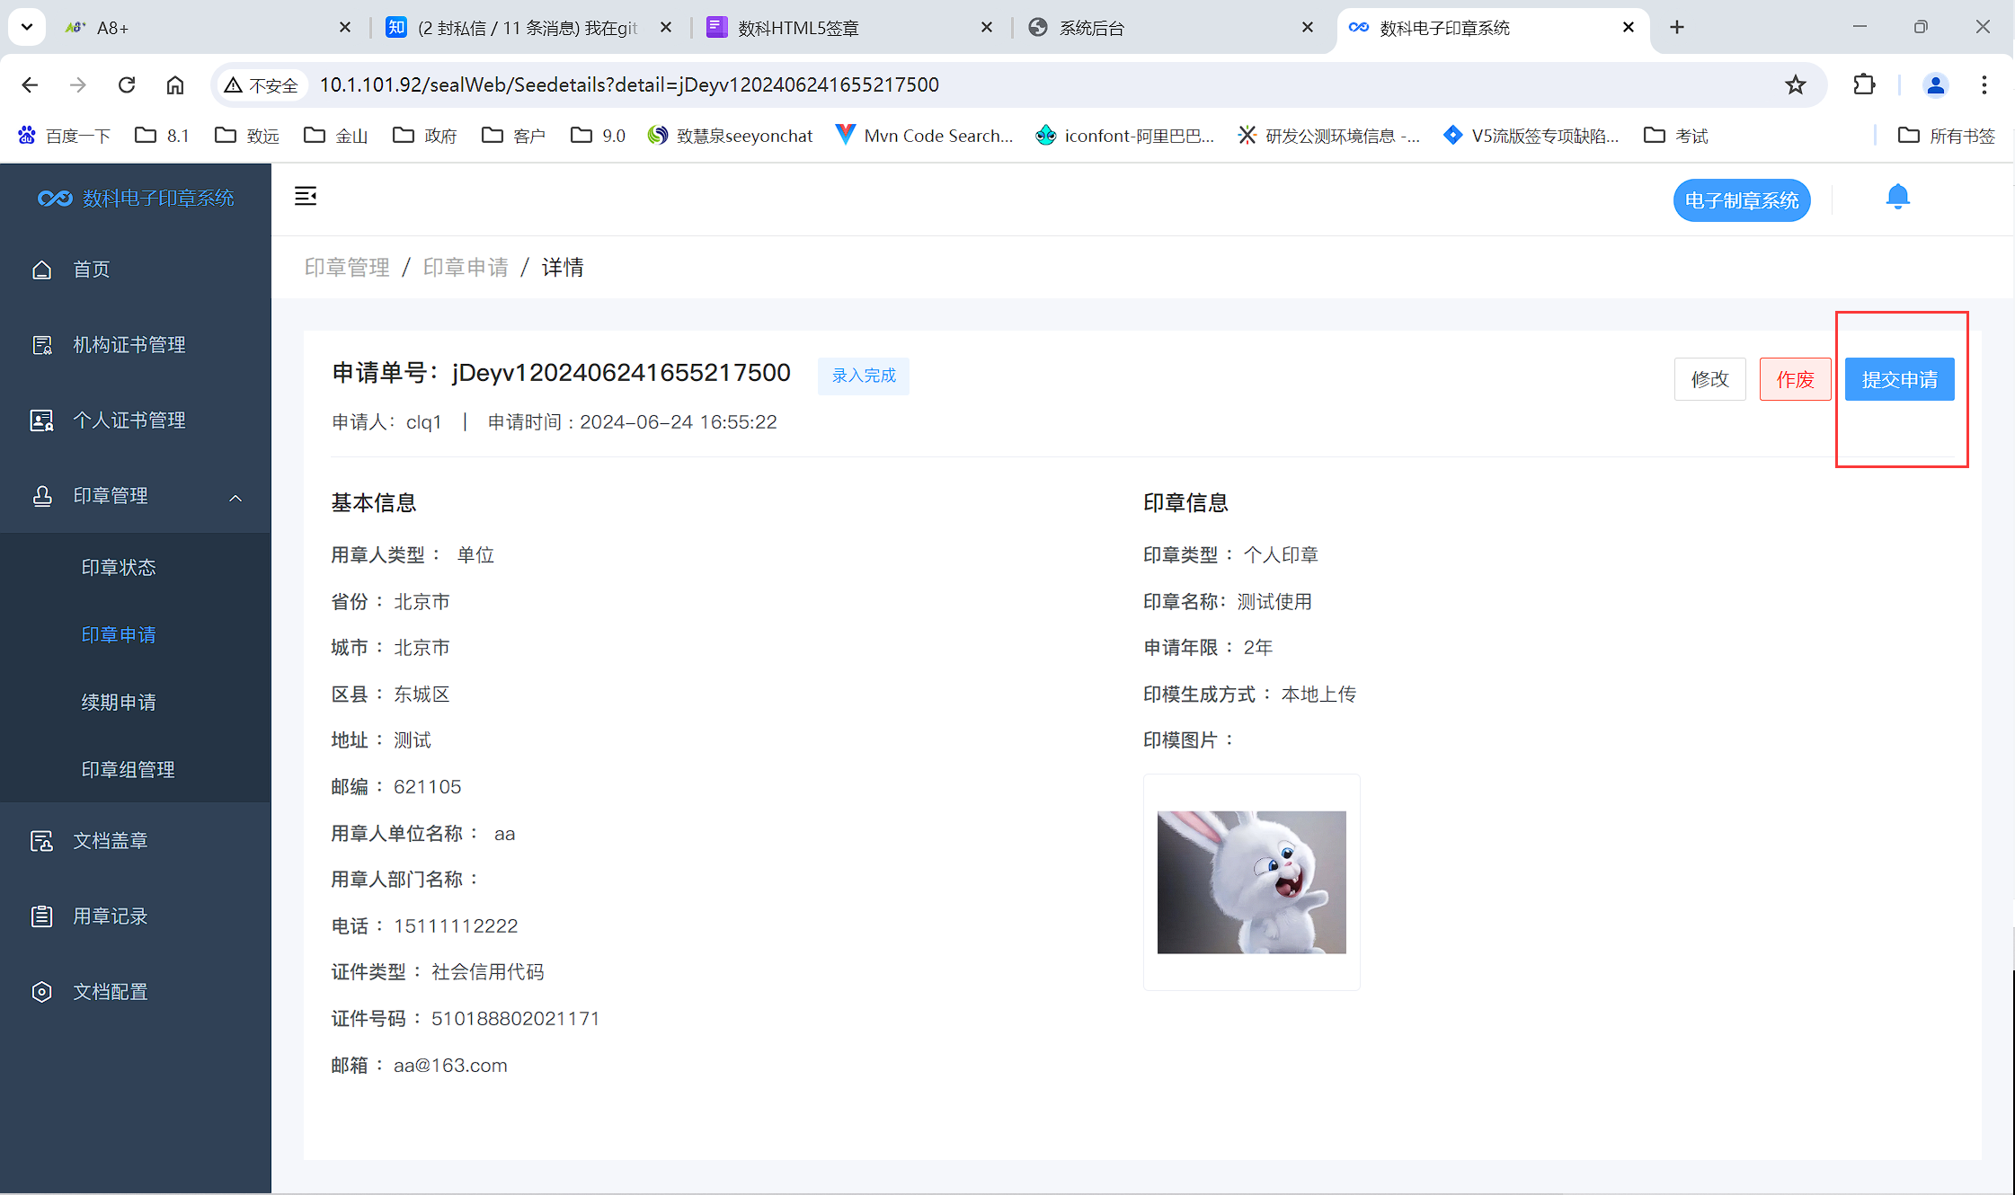Open 文档配置 in the sidebar

110,991
